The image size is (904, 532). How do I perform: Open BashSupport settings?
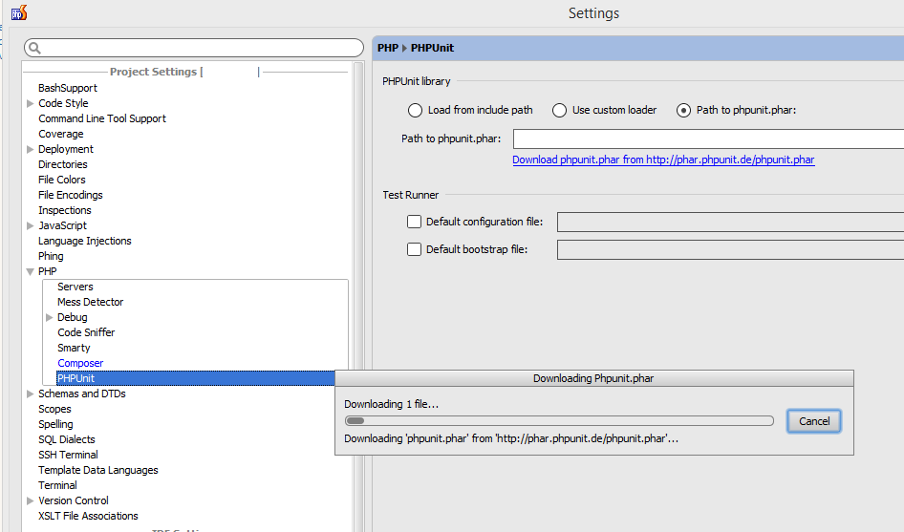click(68, 88)
